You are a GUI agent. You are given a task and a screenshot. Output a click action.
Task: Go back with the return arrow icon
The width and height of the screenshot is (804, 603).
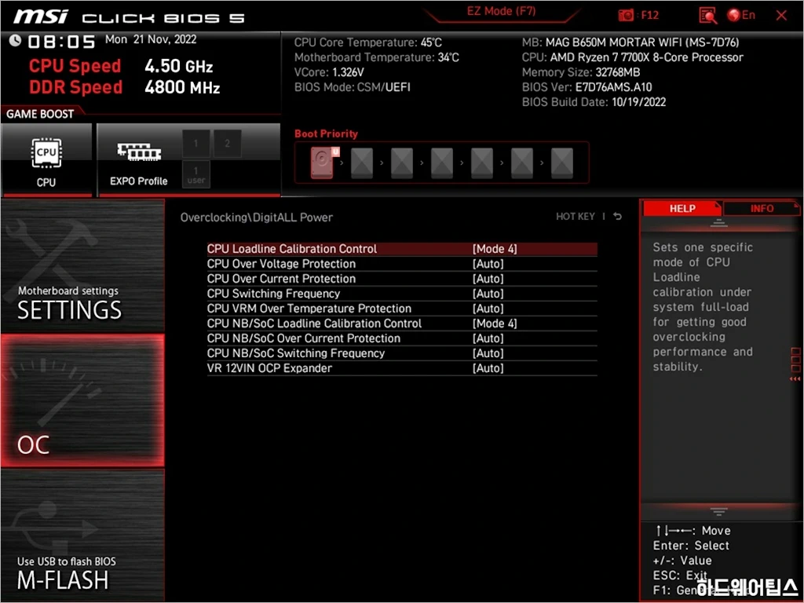click(617, 217)
